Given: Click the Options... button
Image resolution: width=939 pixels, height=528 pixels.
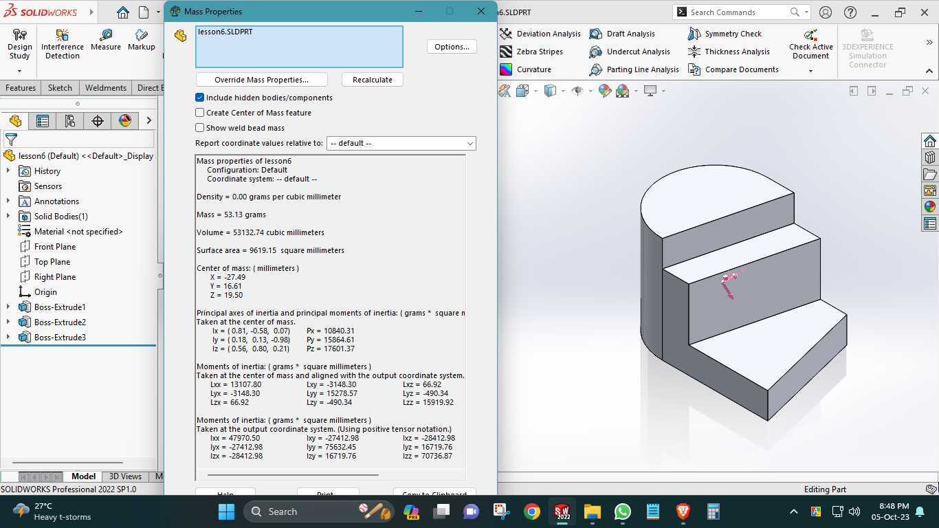Looking at the screenshot, I should coord(452,47).
